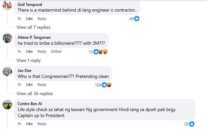
Task: Click the 1h timestamp on Gnil Temporal's comment
Action: (x=19, y=19)
